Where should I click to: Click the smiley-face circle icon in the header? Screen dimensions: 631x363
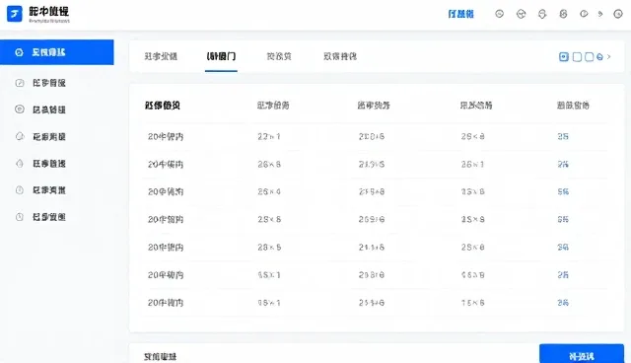click(x=500, y=14)
